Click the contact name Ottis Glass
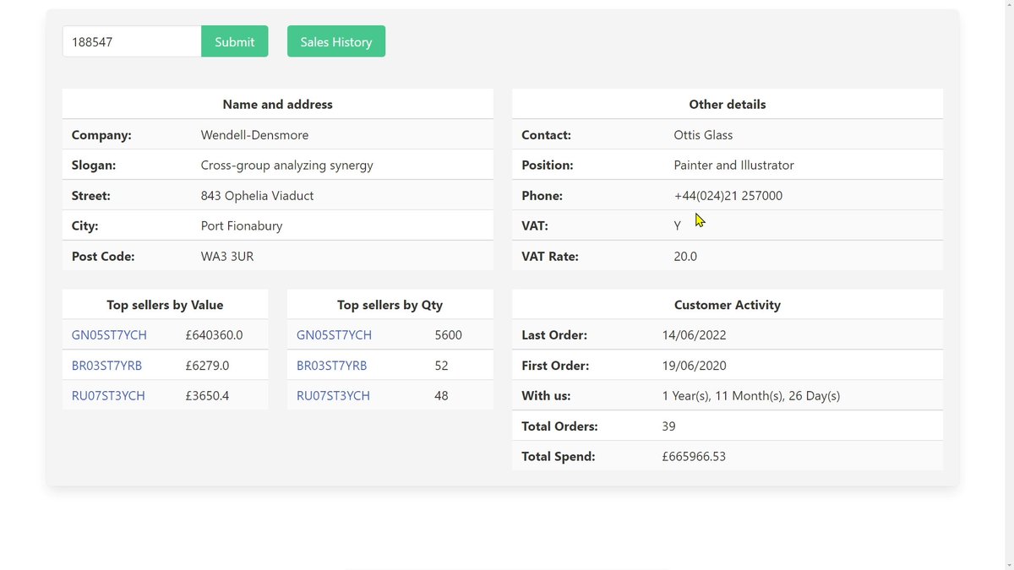 coord(703,135)
